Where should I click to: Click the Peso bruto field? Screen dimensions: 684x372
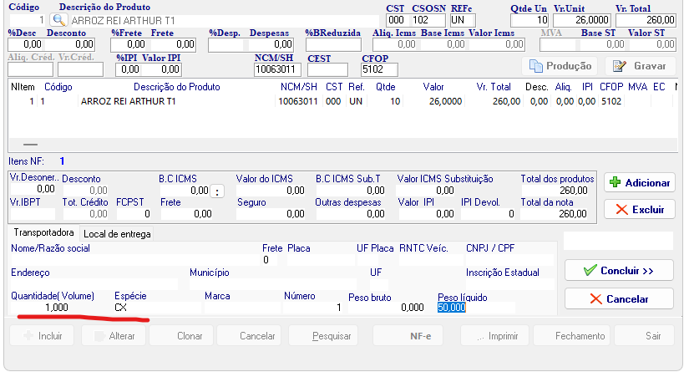click(386, 308)
